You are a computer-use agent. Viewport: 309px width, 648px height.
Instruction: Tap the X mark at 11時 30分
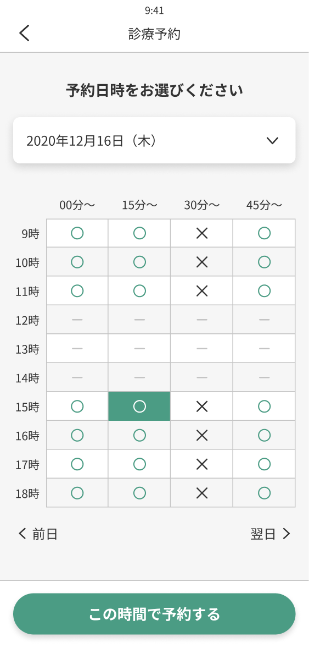click(x=202, y=290)
